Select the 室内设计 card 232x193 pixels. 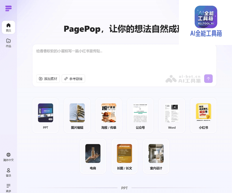(x=156, y=156)
